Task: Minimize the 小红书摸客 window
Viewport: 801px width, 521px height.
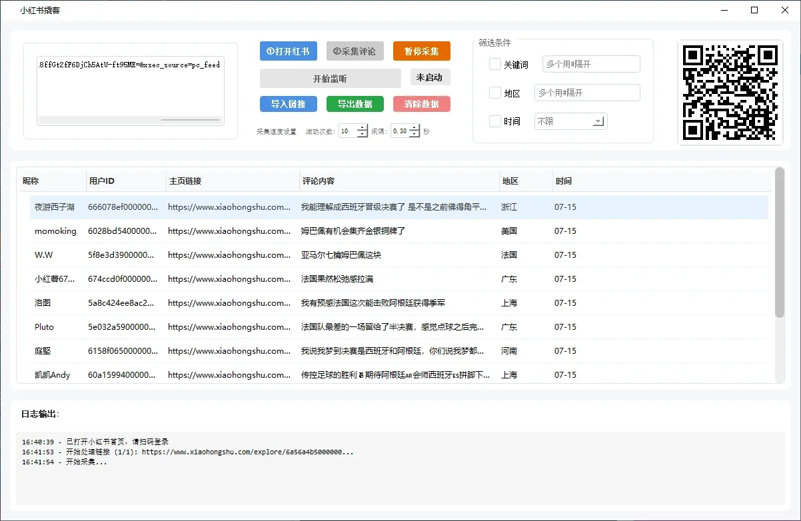Action: 724,10
